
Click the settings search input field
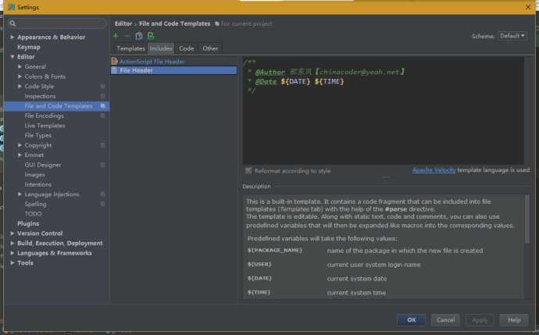click(x=57, y=23)
